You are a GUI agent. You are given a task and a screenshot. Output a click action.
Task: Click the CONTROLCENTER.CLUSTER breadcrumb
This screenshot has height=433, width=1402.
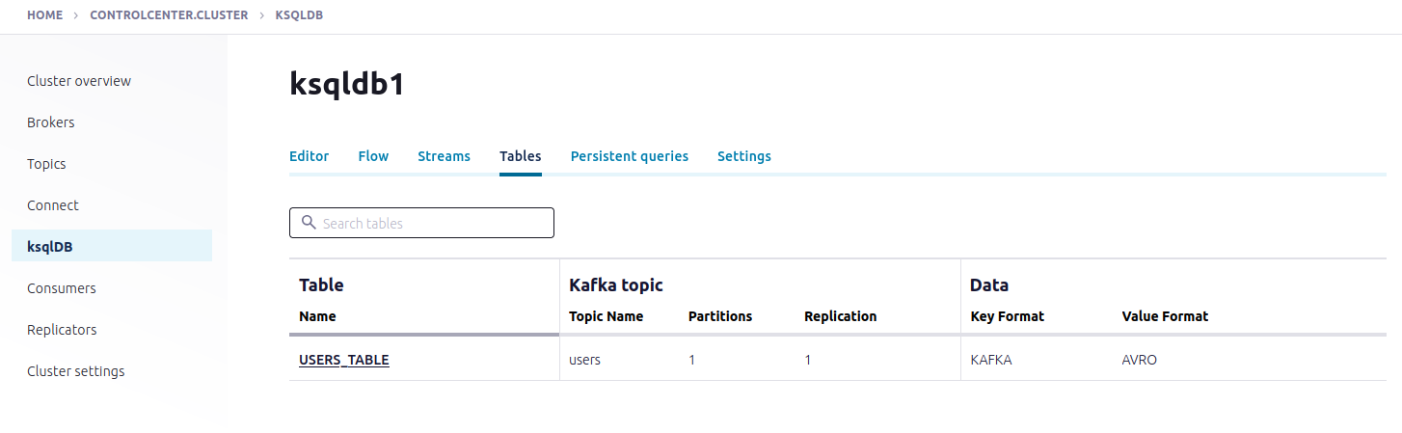pos(169,15)
